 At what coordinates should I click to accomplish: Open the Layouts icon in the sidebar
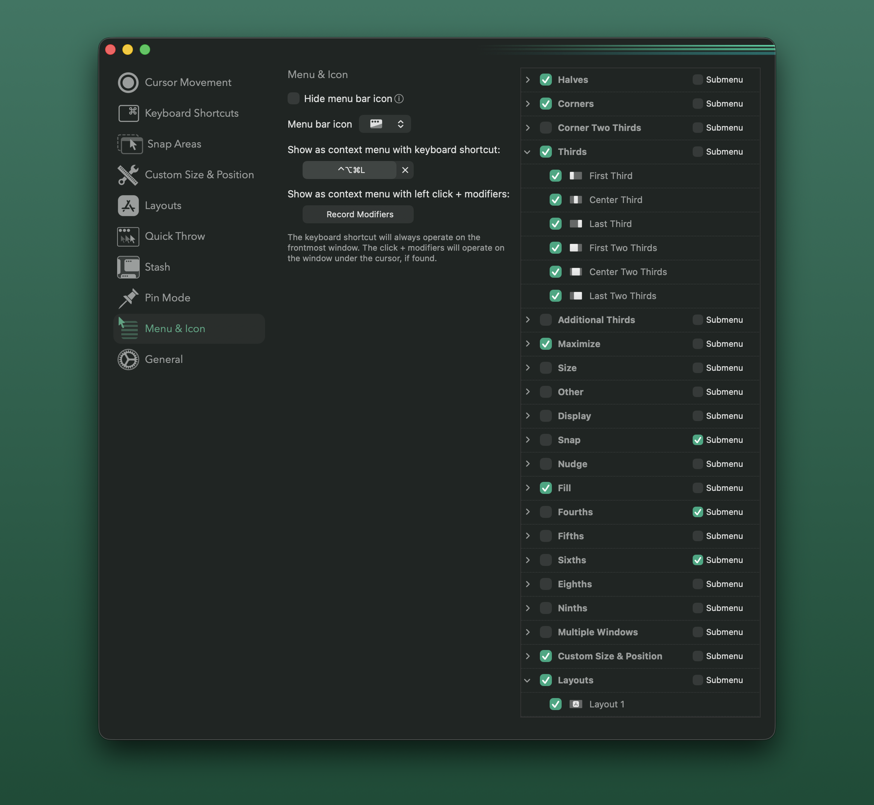point(128,206)
